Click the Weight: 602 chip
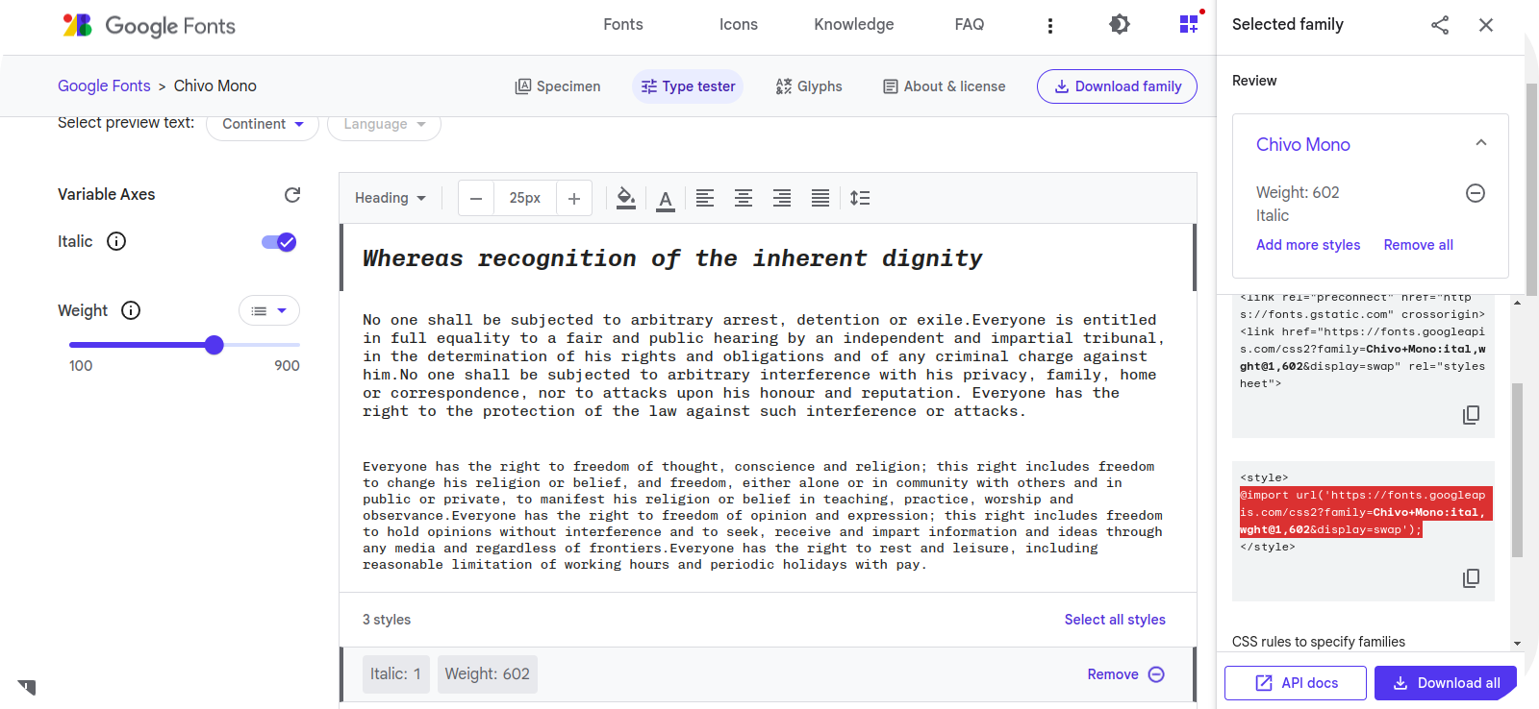The height and width of the screenshot is (709, 1539). [487, 674]
